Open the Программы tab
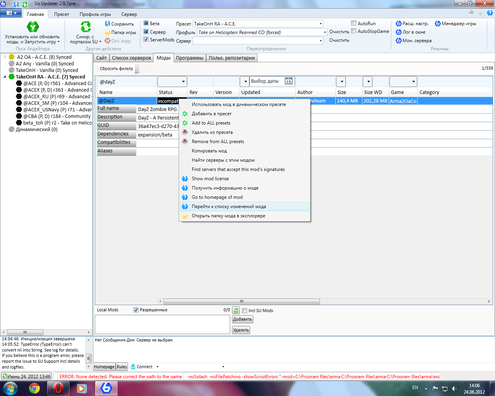Screen dimensions: 495x396 tap(189, 58)
